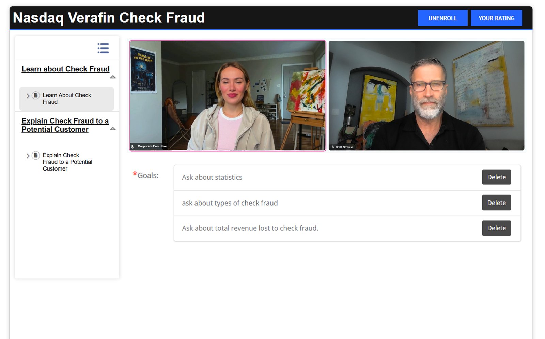Open YOUR RATING
Image resolution: width=545 pixels, height=339 pixels.
click(496, 18)
